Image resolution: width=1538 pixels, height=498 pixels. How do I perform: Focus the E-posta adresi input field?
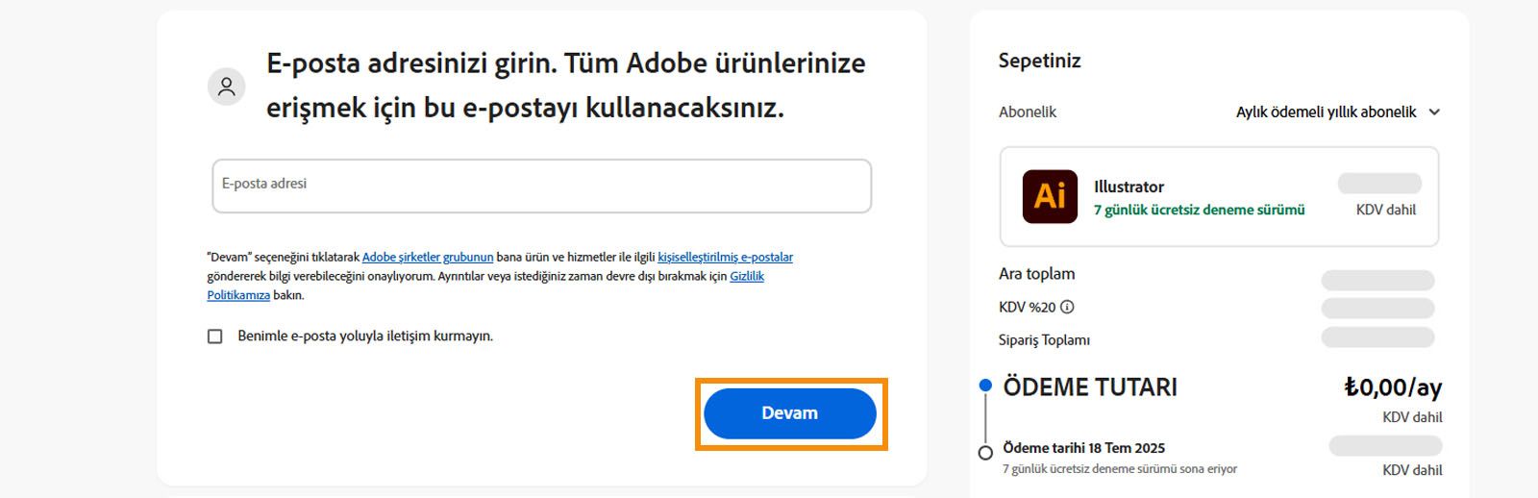pyautogui.click(x=541, y=186)
